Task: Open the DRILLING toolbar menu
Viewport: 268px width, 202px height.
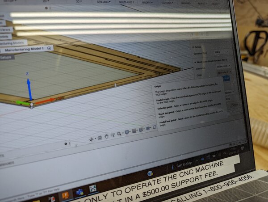Action: click(x=104, y=2)
